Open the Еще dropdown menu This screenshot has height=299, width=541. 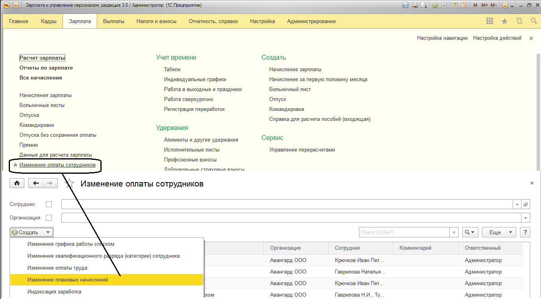pyautogui.click(x=499, y=232)
